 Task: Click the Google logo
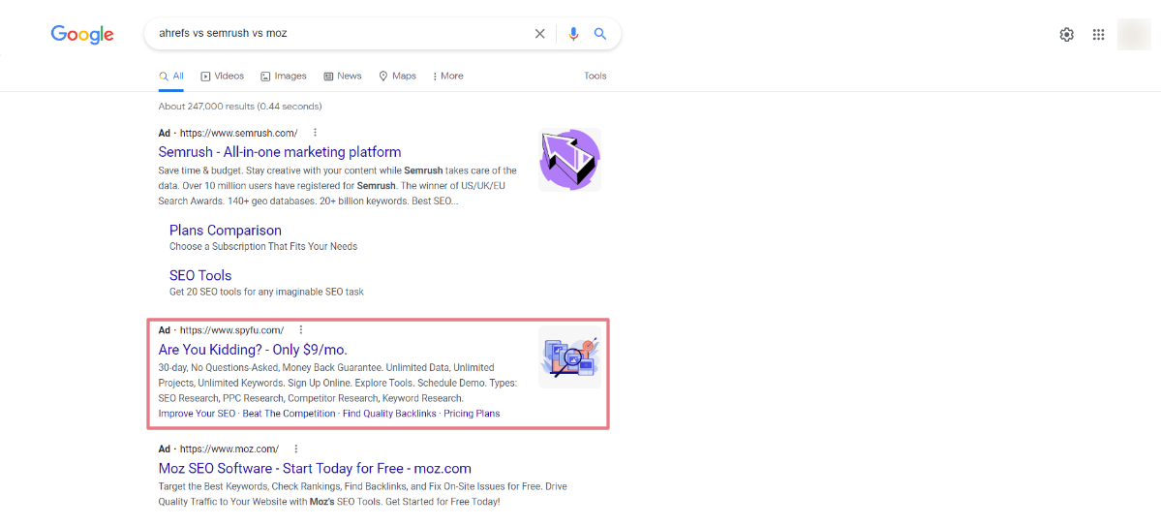[x=82, y=34]
